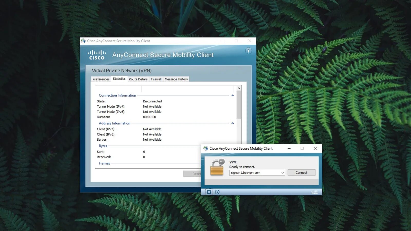Click the VPN padlock status icon
The width and height of the screenshot is (411, 231).
217,167
